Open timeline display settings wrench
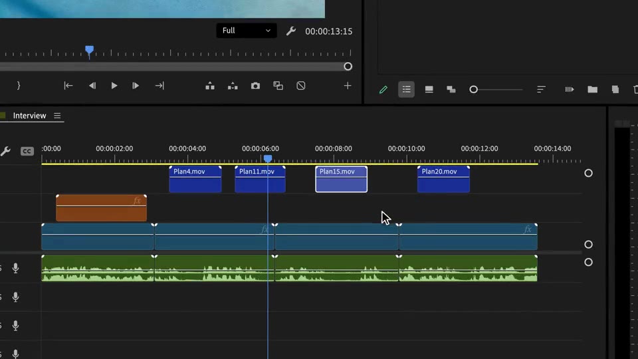This screenshot has width=638, height=359. click(x=5, y=152)
